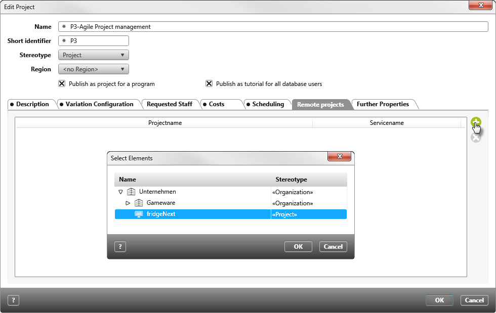This screenshot has width=496, height=313.
Task: Open the Requested Staff tab
Action: pos(170,104)
